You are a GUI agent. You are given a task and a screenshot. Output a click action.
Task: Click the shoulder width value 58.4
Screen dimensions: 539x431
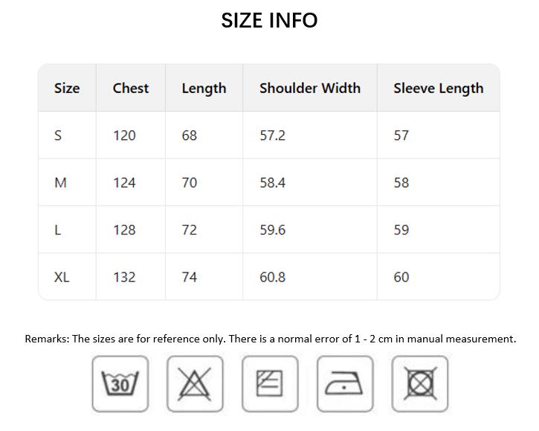(x=273, y=182)
